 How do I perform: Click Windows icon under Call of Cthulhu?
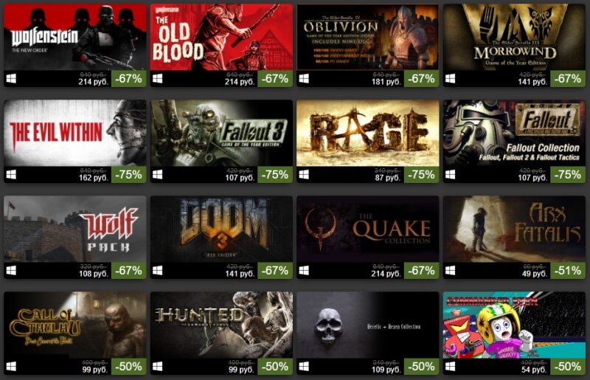[x=11, y=367]
